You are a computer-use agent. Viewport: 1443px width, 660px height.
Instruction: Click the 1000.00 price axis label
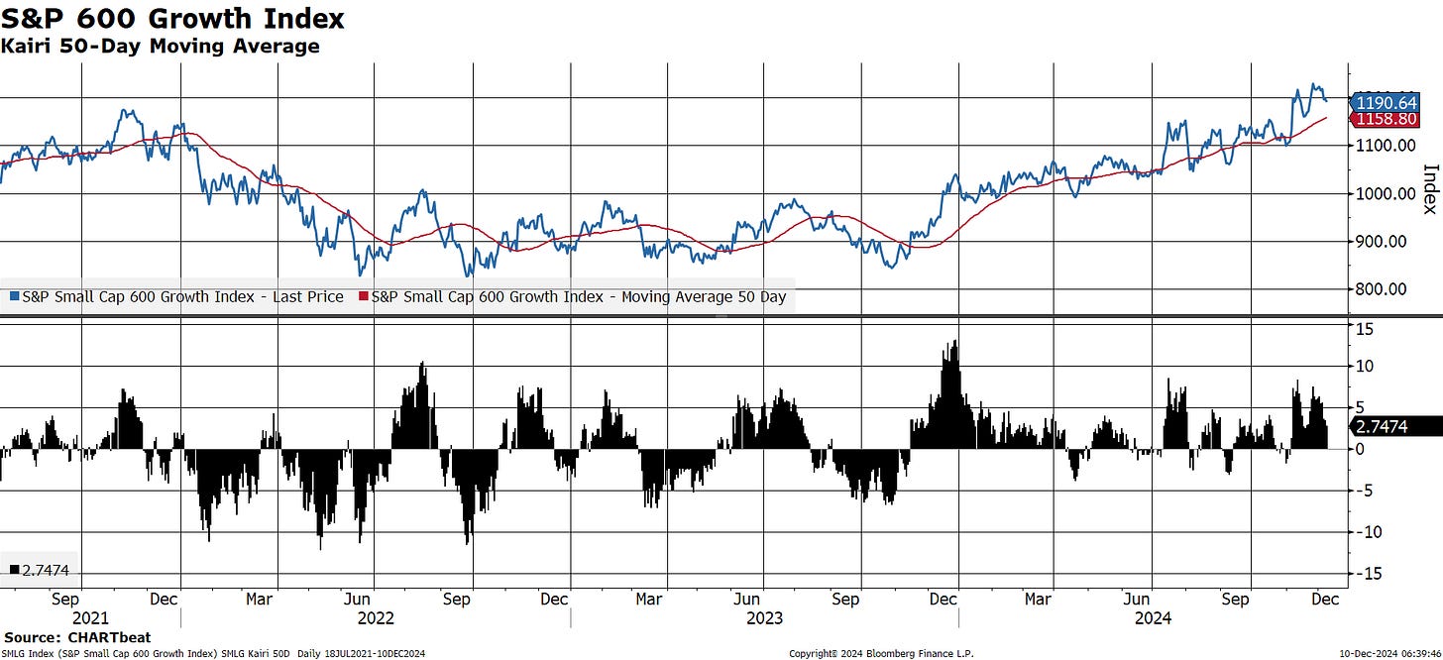tap(1387, 193)
